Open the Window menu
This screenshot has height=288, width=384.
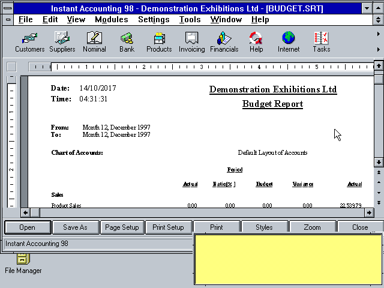[x=226, y=20]
